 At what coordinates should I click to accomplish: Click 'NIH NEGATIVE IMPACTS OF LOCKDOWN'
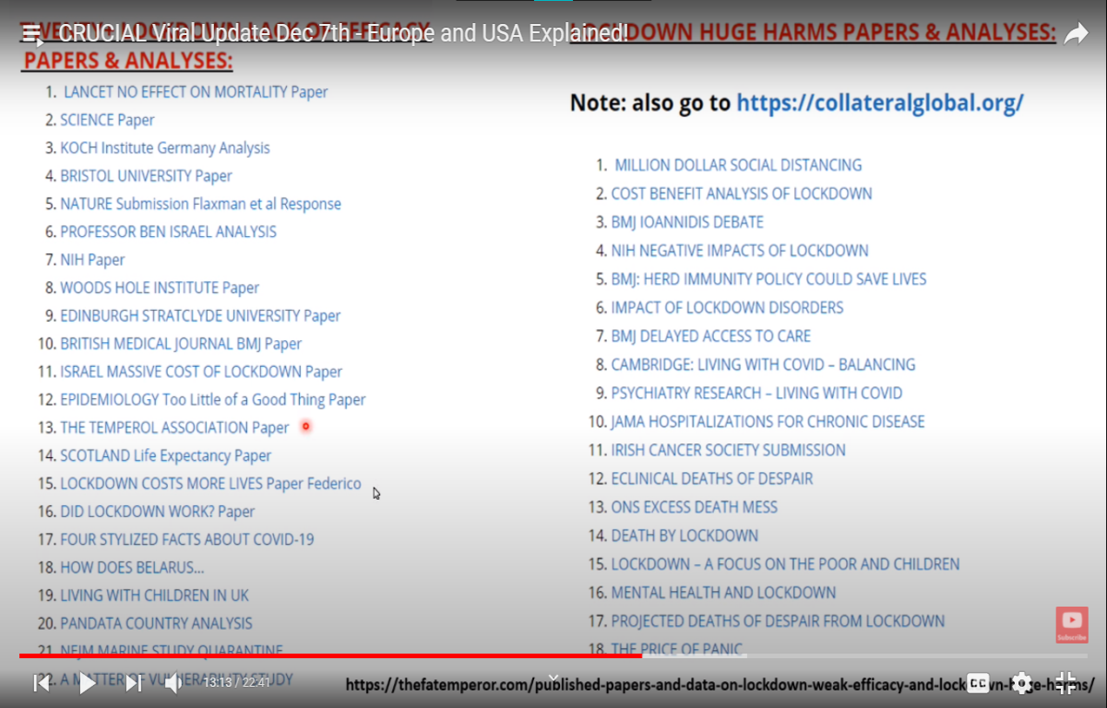[x=740, y=251]
